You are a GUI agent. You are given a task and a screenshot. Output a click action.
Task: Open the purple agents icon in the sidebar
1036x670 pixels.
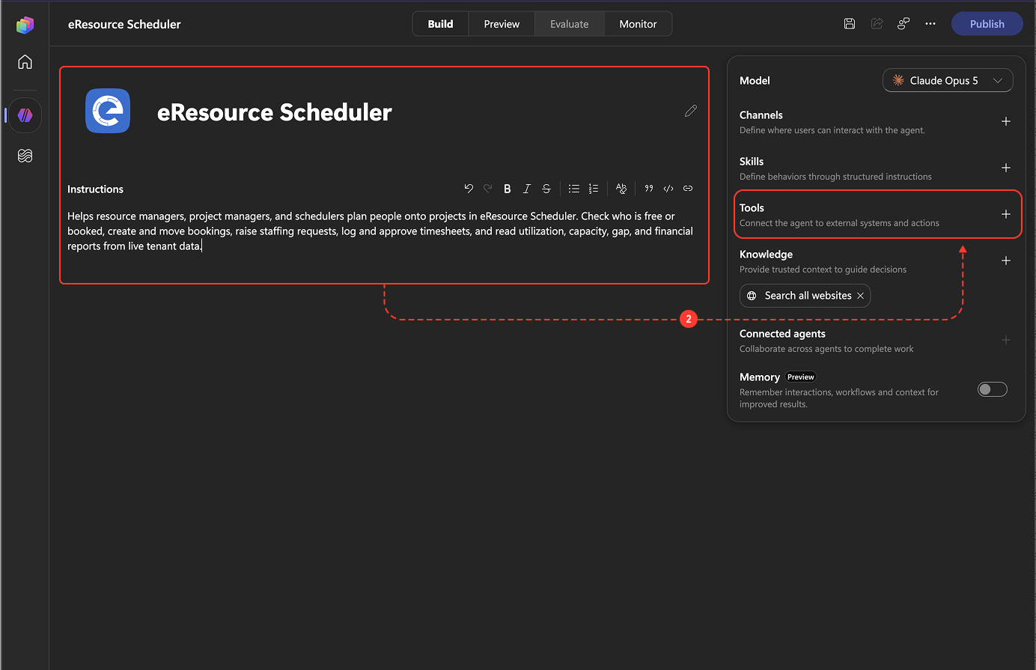tap(25, 115)
